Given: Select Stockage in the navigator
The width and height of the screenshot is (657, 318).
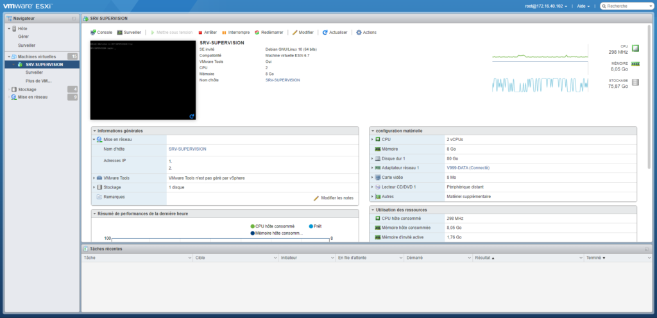Looking at the screenshot, I should [x=27, y=89].
